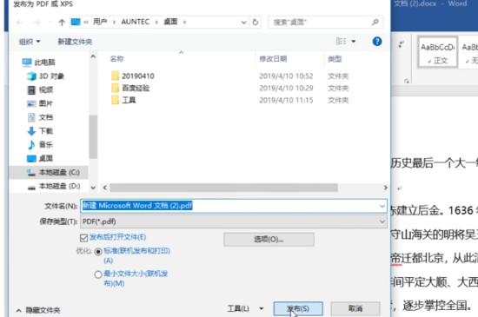Refresh the current folder view
The image size is (478, 317).
click(x=256, y=23)
